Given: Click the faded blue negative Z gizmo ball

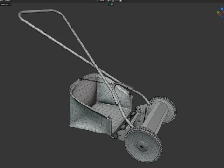Looking at the screenshot, I should pos(222,17).
